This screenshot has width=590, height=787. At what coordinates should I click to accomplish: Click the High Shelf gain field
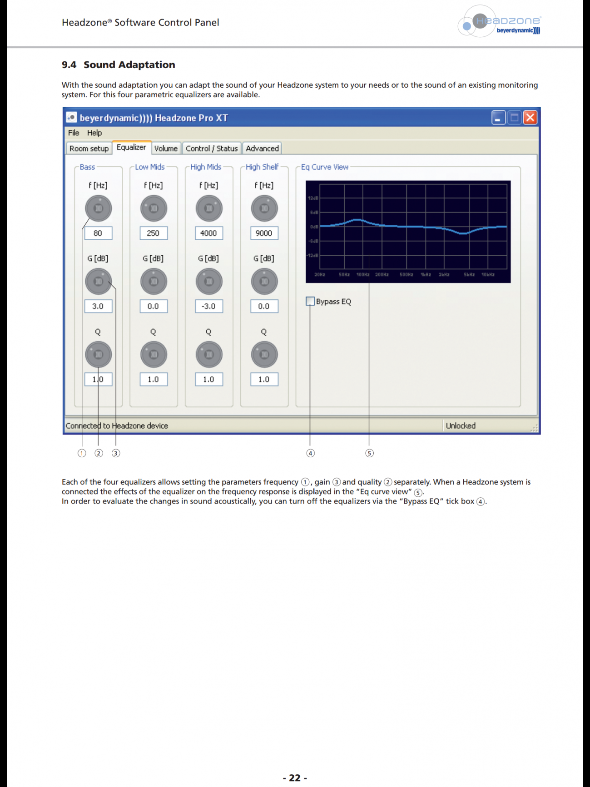click(264, 306)
